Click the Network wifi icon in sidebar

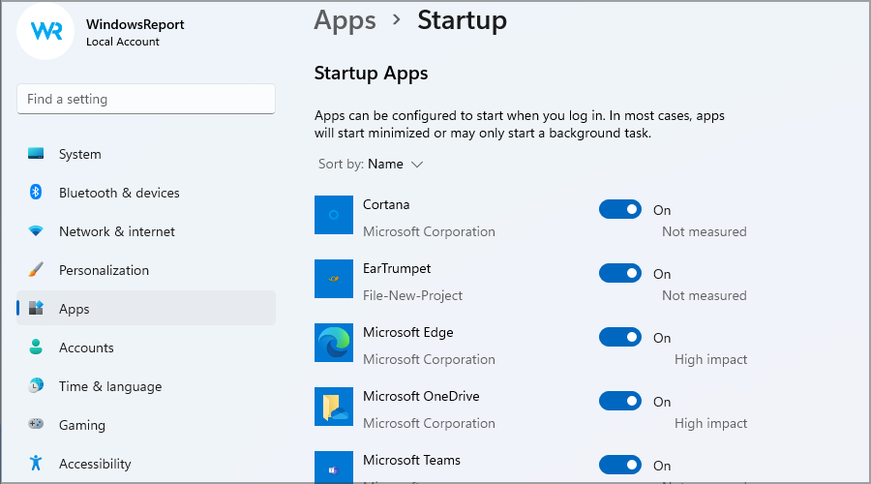(36, 231)
